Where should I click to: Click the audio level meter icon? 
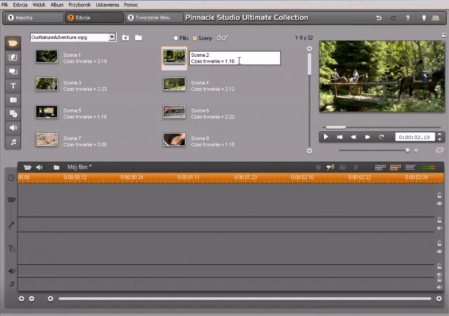[x=429, y=167]
